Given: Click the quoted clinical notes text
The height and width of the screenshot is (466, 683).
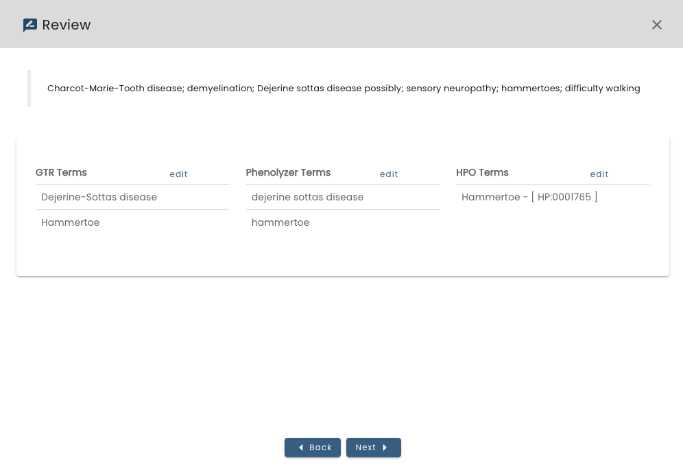Looking at the screenshot, I should [344, 88].
